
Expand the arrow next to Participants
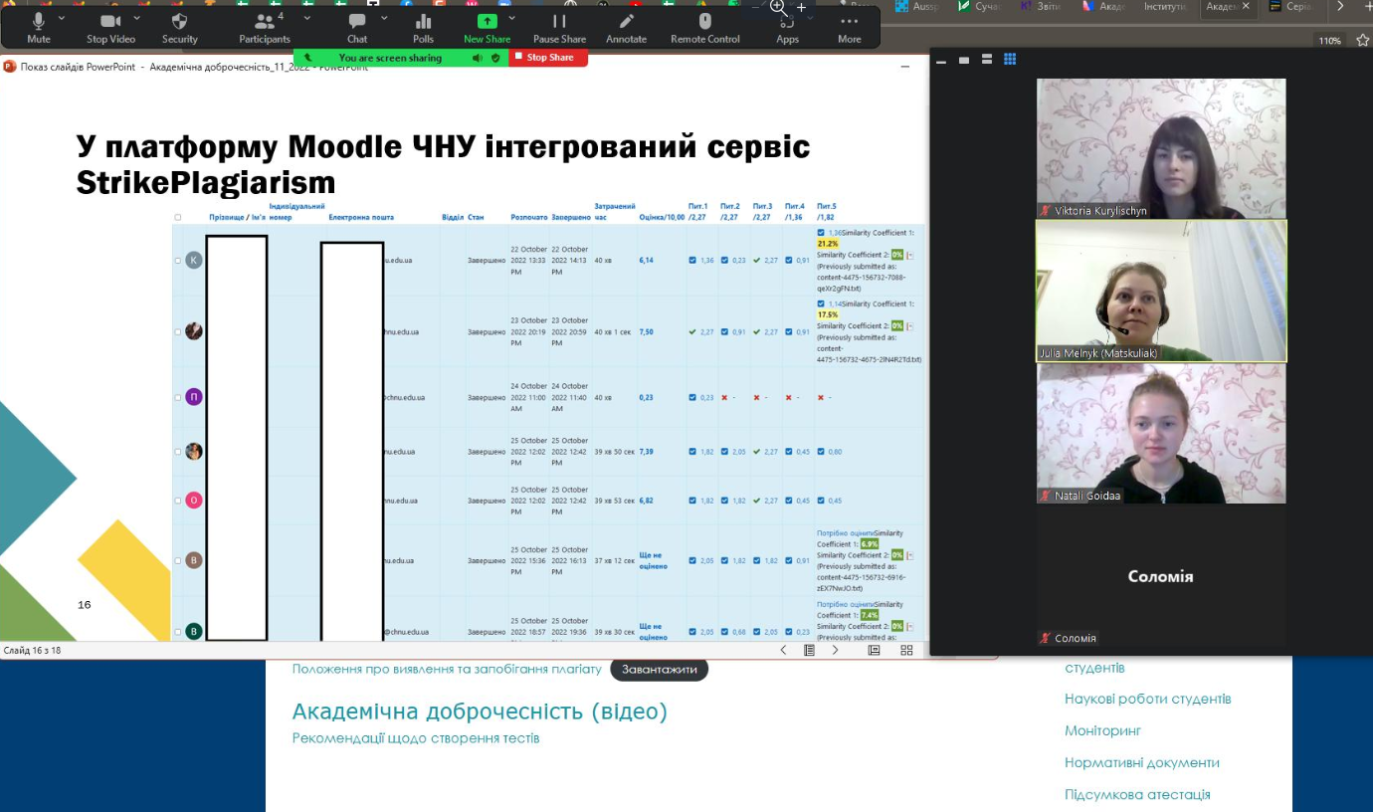pyautogui.click(x=306, y=18)
